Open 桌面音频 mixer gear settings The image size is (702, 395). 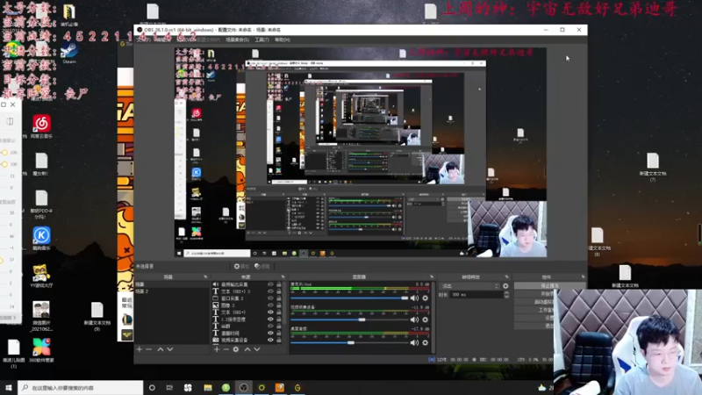(426, 342)
